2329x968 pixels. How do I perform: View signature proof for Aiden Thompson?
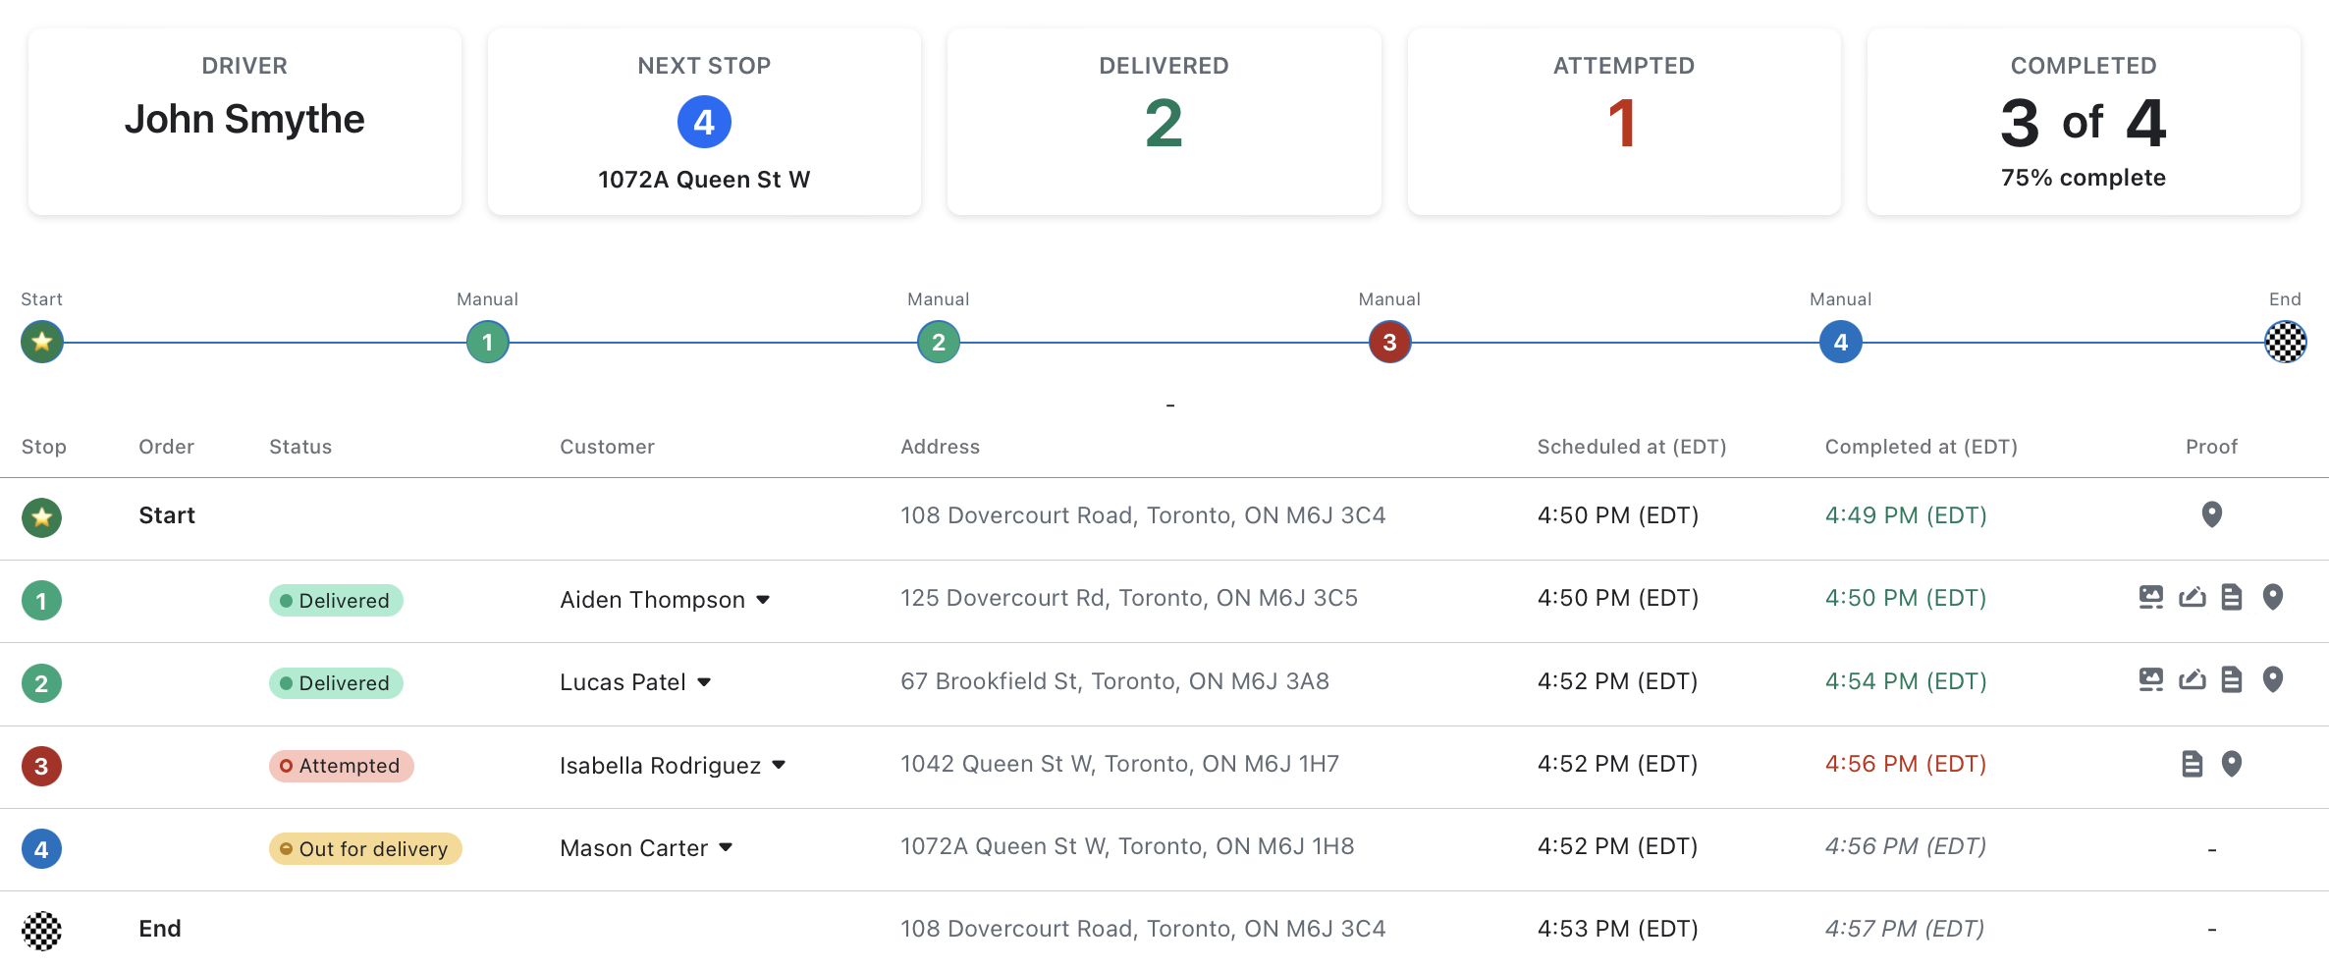pos(2193,597)
